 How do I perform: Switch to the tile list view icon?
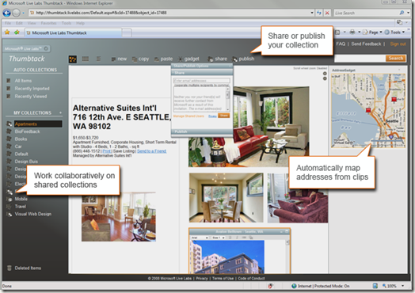(x=86, y=59)
